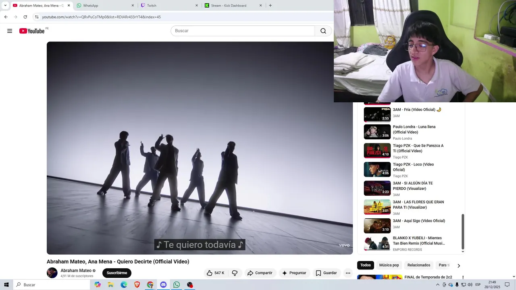The height and width of the screenshot is (290, 516).
Task: Open Discord from the taskbar
Action: (163, 285)
